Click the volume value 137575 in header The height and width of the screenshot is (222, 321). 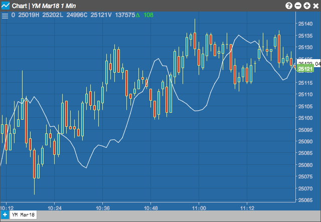click(x=125, y=15)
